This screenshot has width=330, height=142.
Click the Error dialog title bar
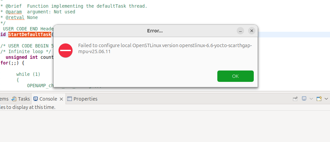click(155, 31)
